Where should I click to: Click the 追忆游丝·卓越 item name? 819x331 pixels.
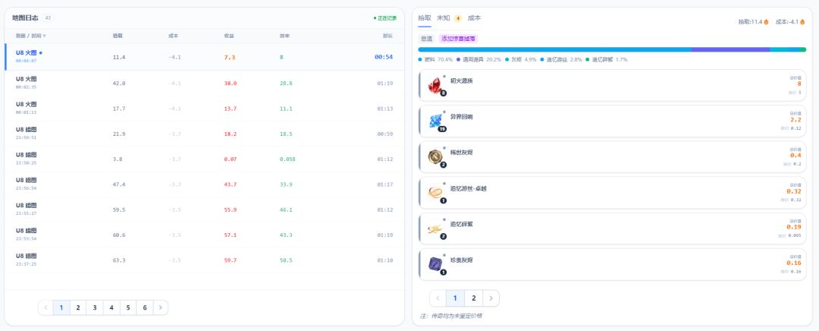468,188
